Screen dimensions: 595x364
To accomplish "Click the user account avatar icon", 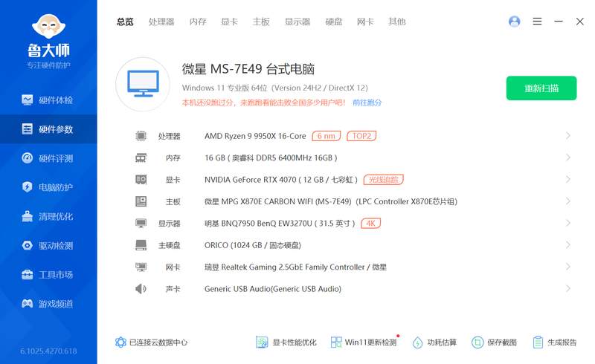I will pos(514,22).
